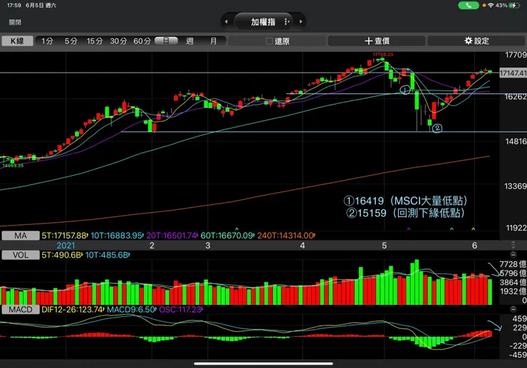Switch to 30分 timeframe
This screenshot has width=527, height=368.
tap(118, 41)
